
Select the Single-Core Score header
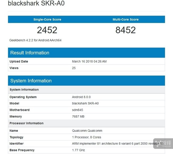47,19
